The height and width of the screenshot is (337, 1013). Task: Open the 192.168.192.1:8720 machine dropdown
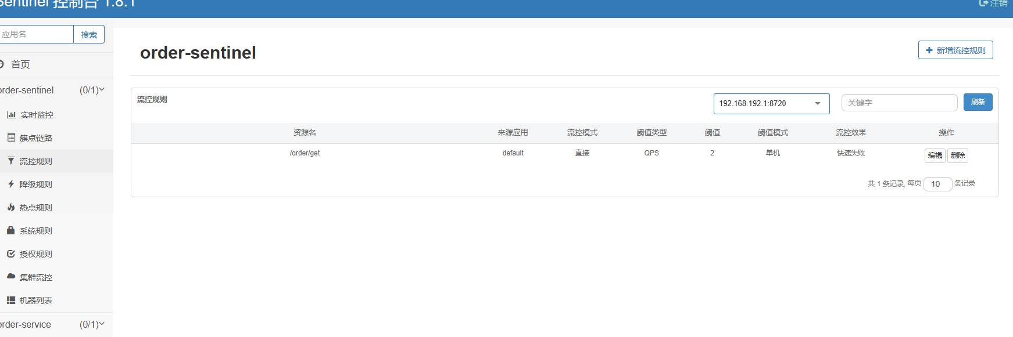pos(771,104)
